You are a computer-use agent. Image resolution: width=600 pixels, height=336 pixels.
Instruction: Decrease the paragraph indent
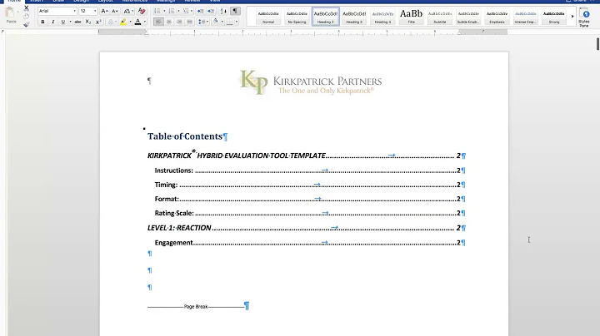(200, 11)
